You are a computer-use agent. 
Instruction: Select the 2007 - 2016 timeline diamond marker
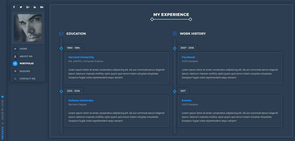coord(175,48)
